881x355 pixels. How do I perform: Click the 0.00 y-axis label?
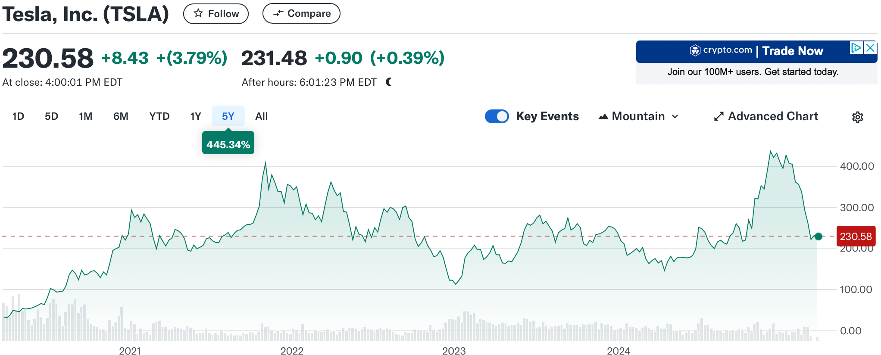click(851, 331)
